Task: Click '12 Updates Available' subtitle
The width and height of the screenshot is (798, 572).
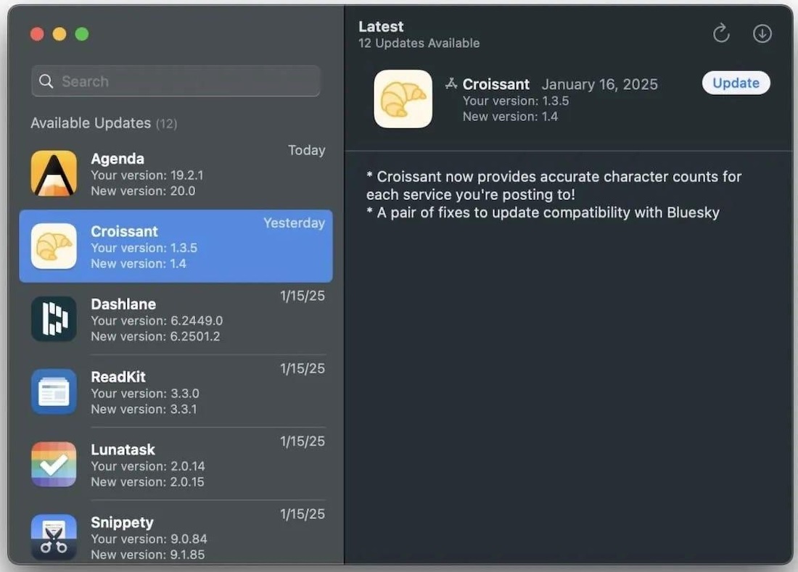Action: [419, 43]
